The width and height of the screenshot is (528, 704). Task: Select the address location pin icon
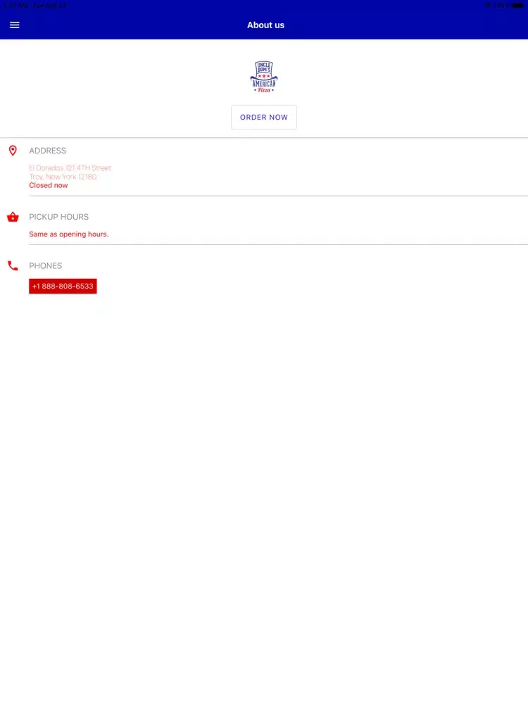(13, 151)
